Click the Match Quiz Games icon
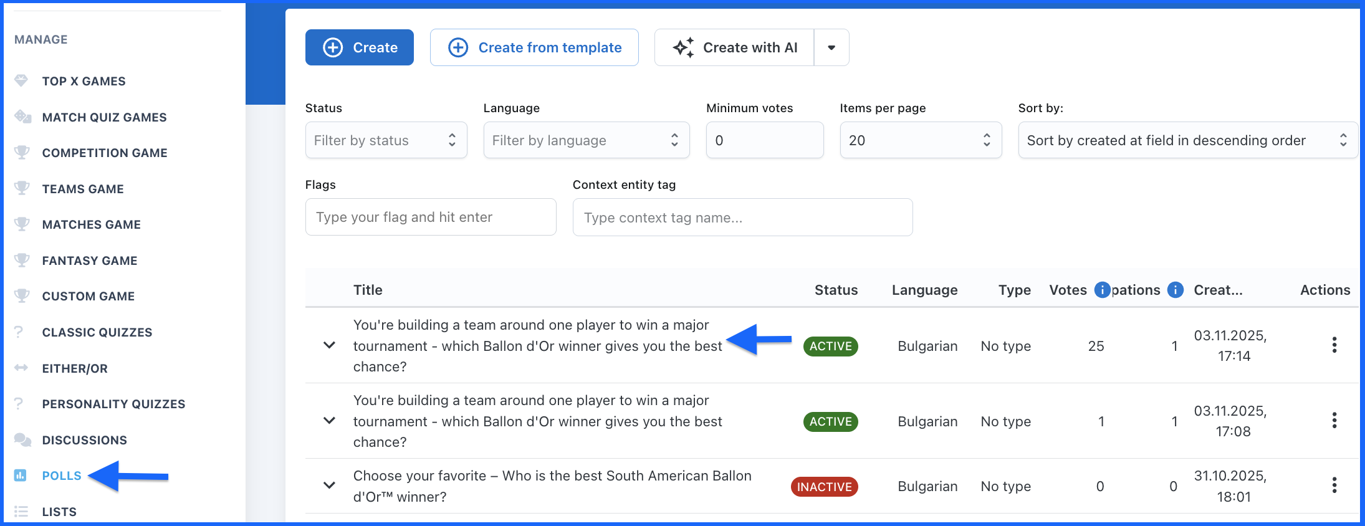Screen dimensions: 1365x526 pyautogui.click(x=22, y=117)
